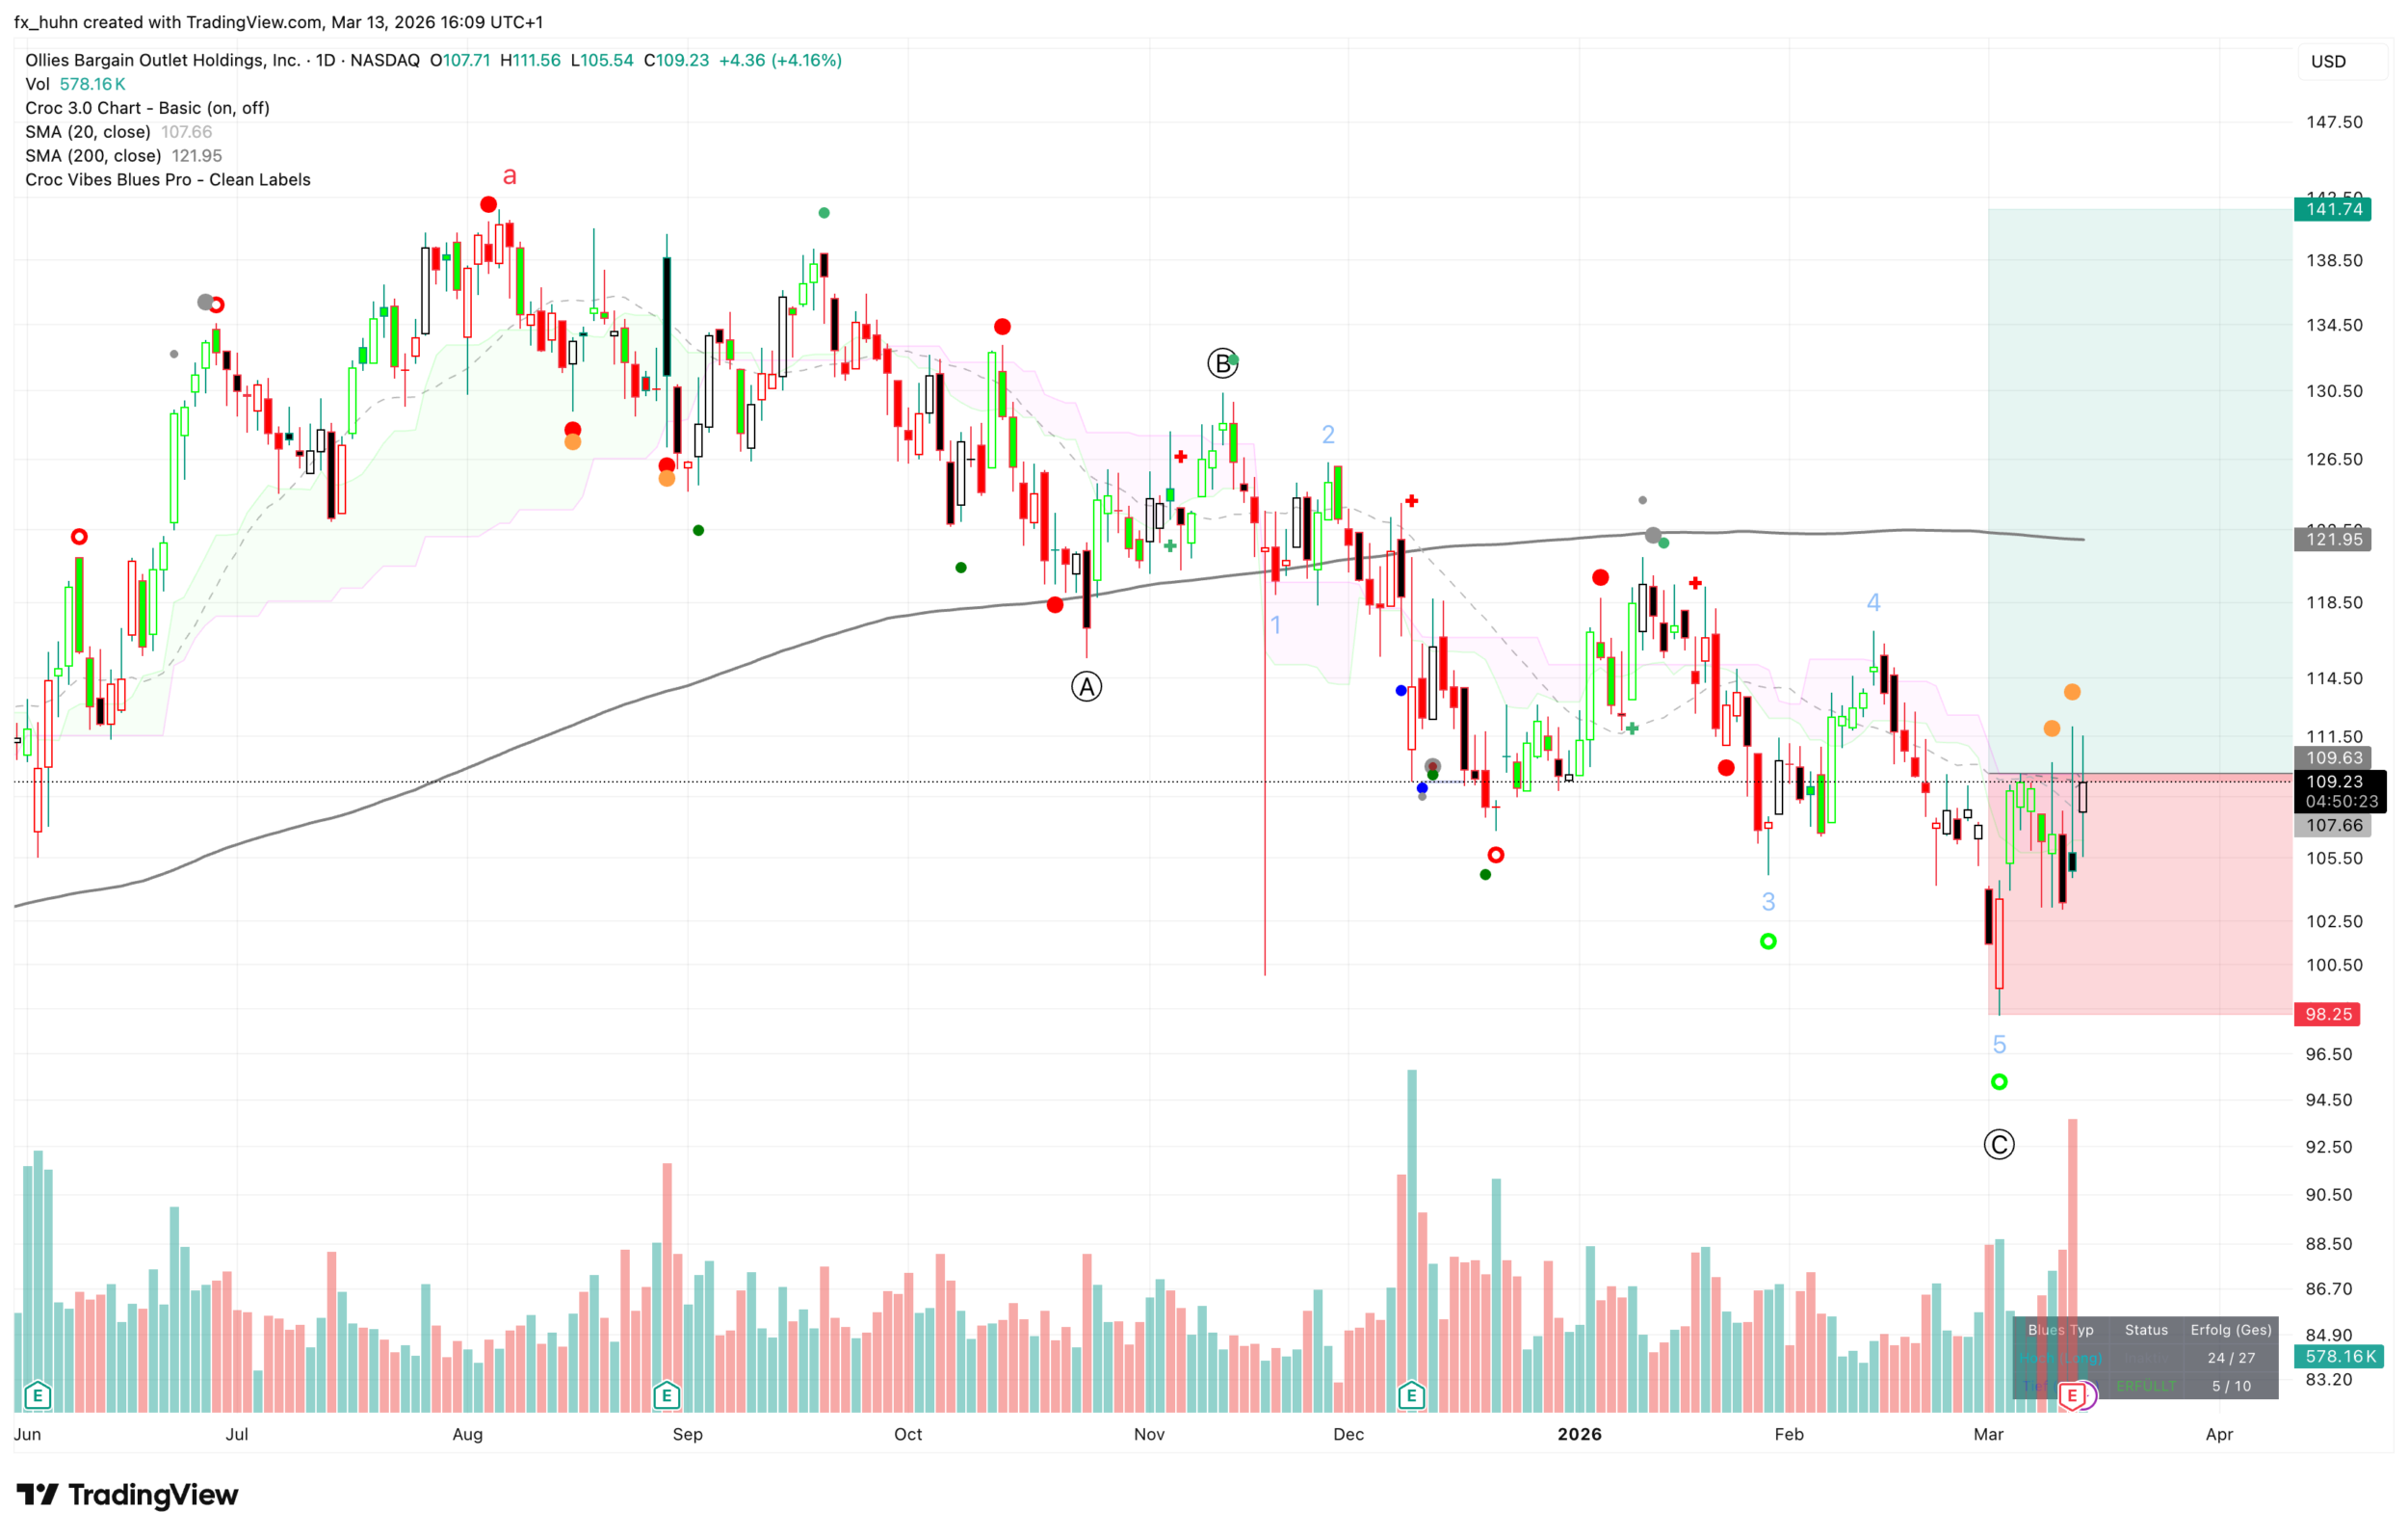2408x1537 pixels.
Task: Click the 121.95 SMA price axis label
Action: point(2333,540)
